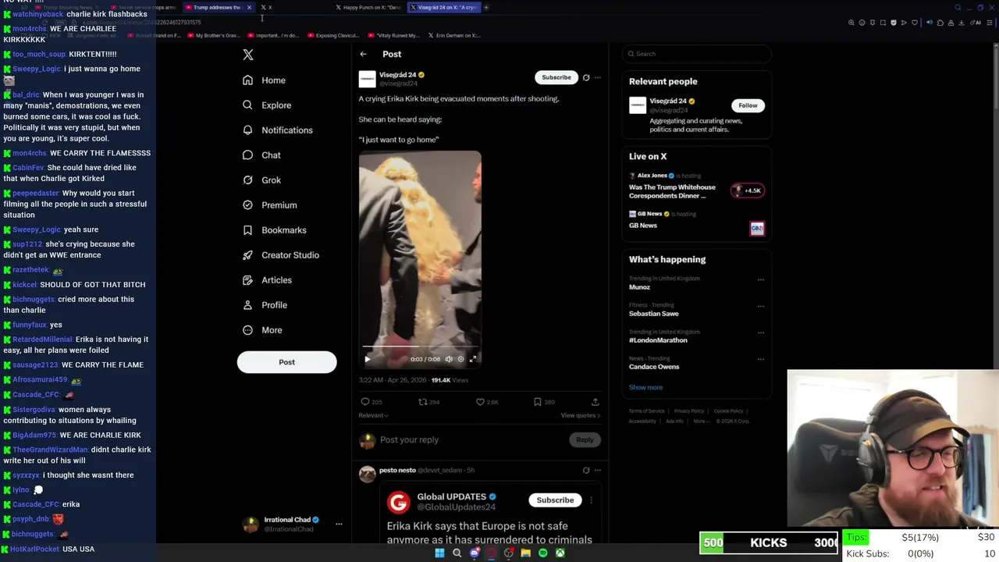The height and width of the screenshot is (562, 999).
Task: Open Premium in the sidebar
Action: [x=269, y=205]
